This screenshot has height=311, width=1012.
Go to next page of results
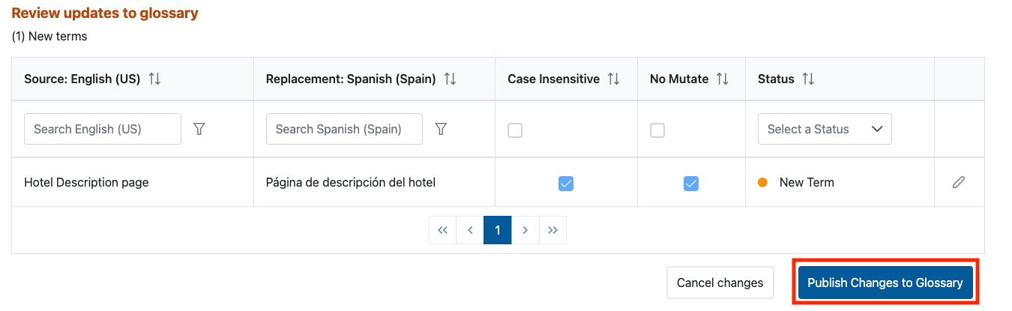click(525, 230)
